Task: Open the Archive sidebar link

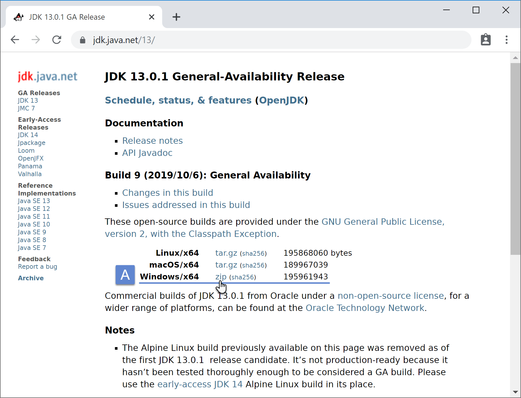Action: coord(31,278)
